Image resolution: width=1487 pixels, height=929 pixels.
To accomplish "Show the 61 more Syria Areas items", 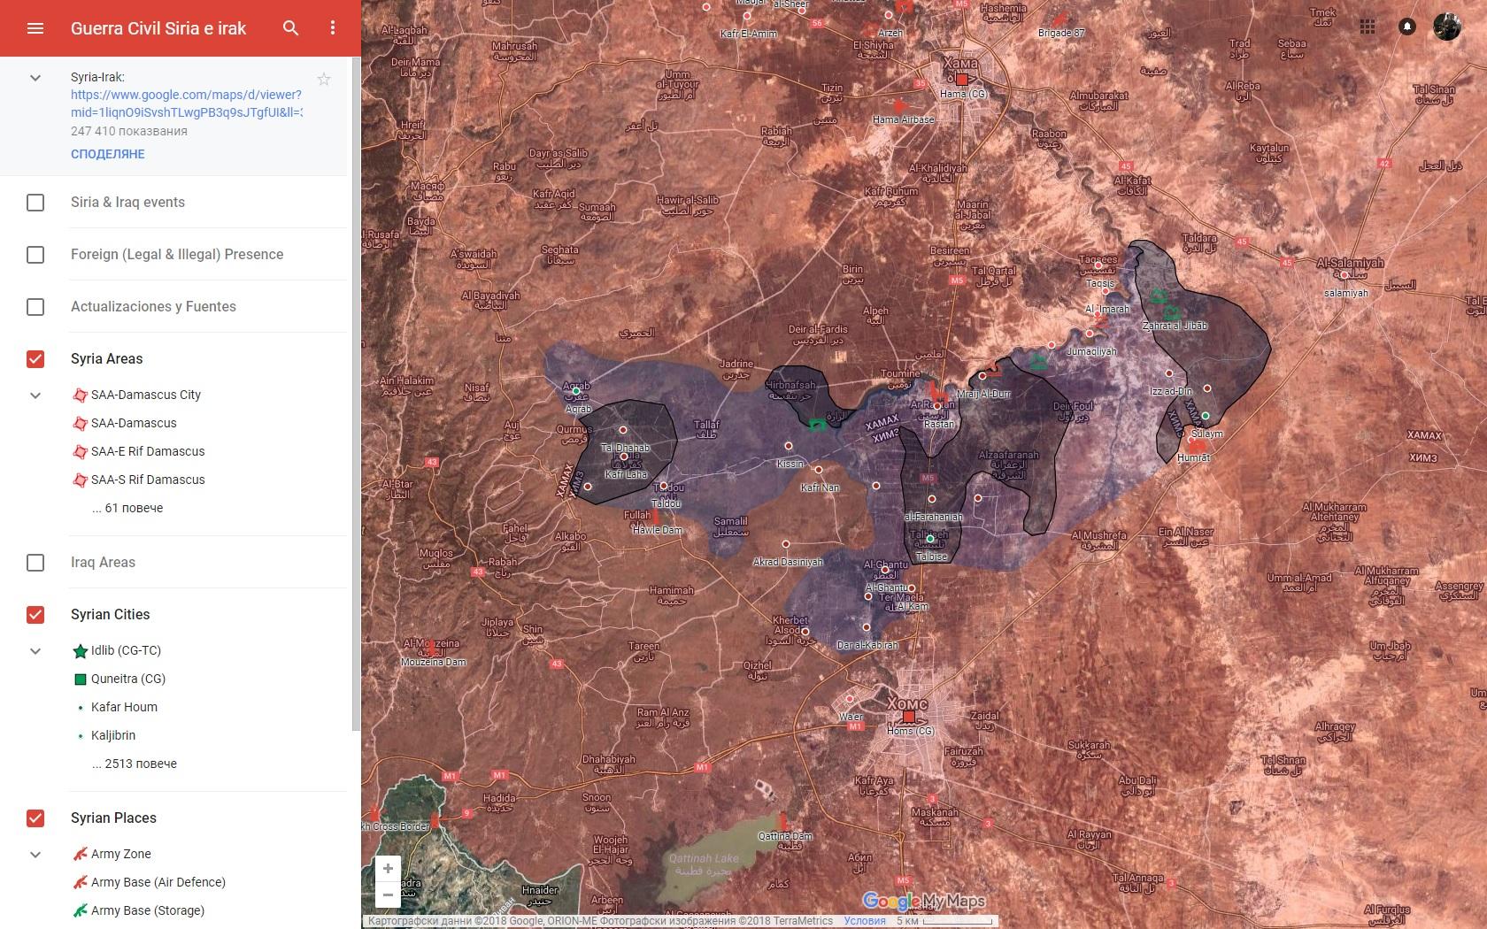I will pyautogui.click(x=127, y=508).
